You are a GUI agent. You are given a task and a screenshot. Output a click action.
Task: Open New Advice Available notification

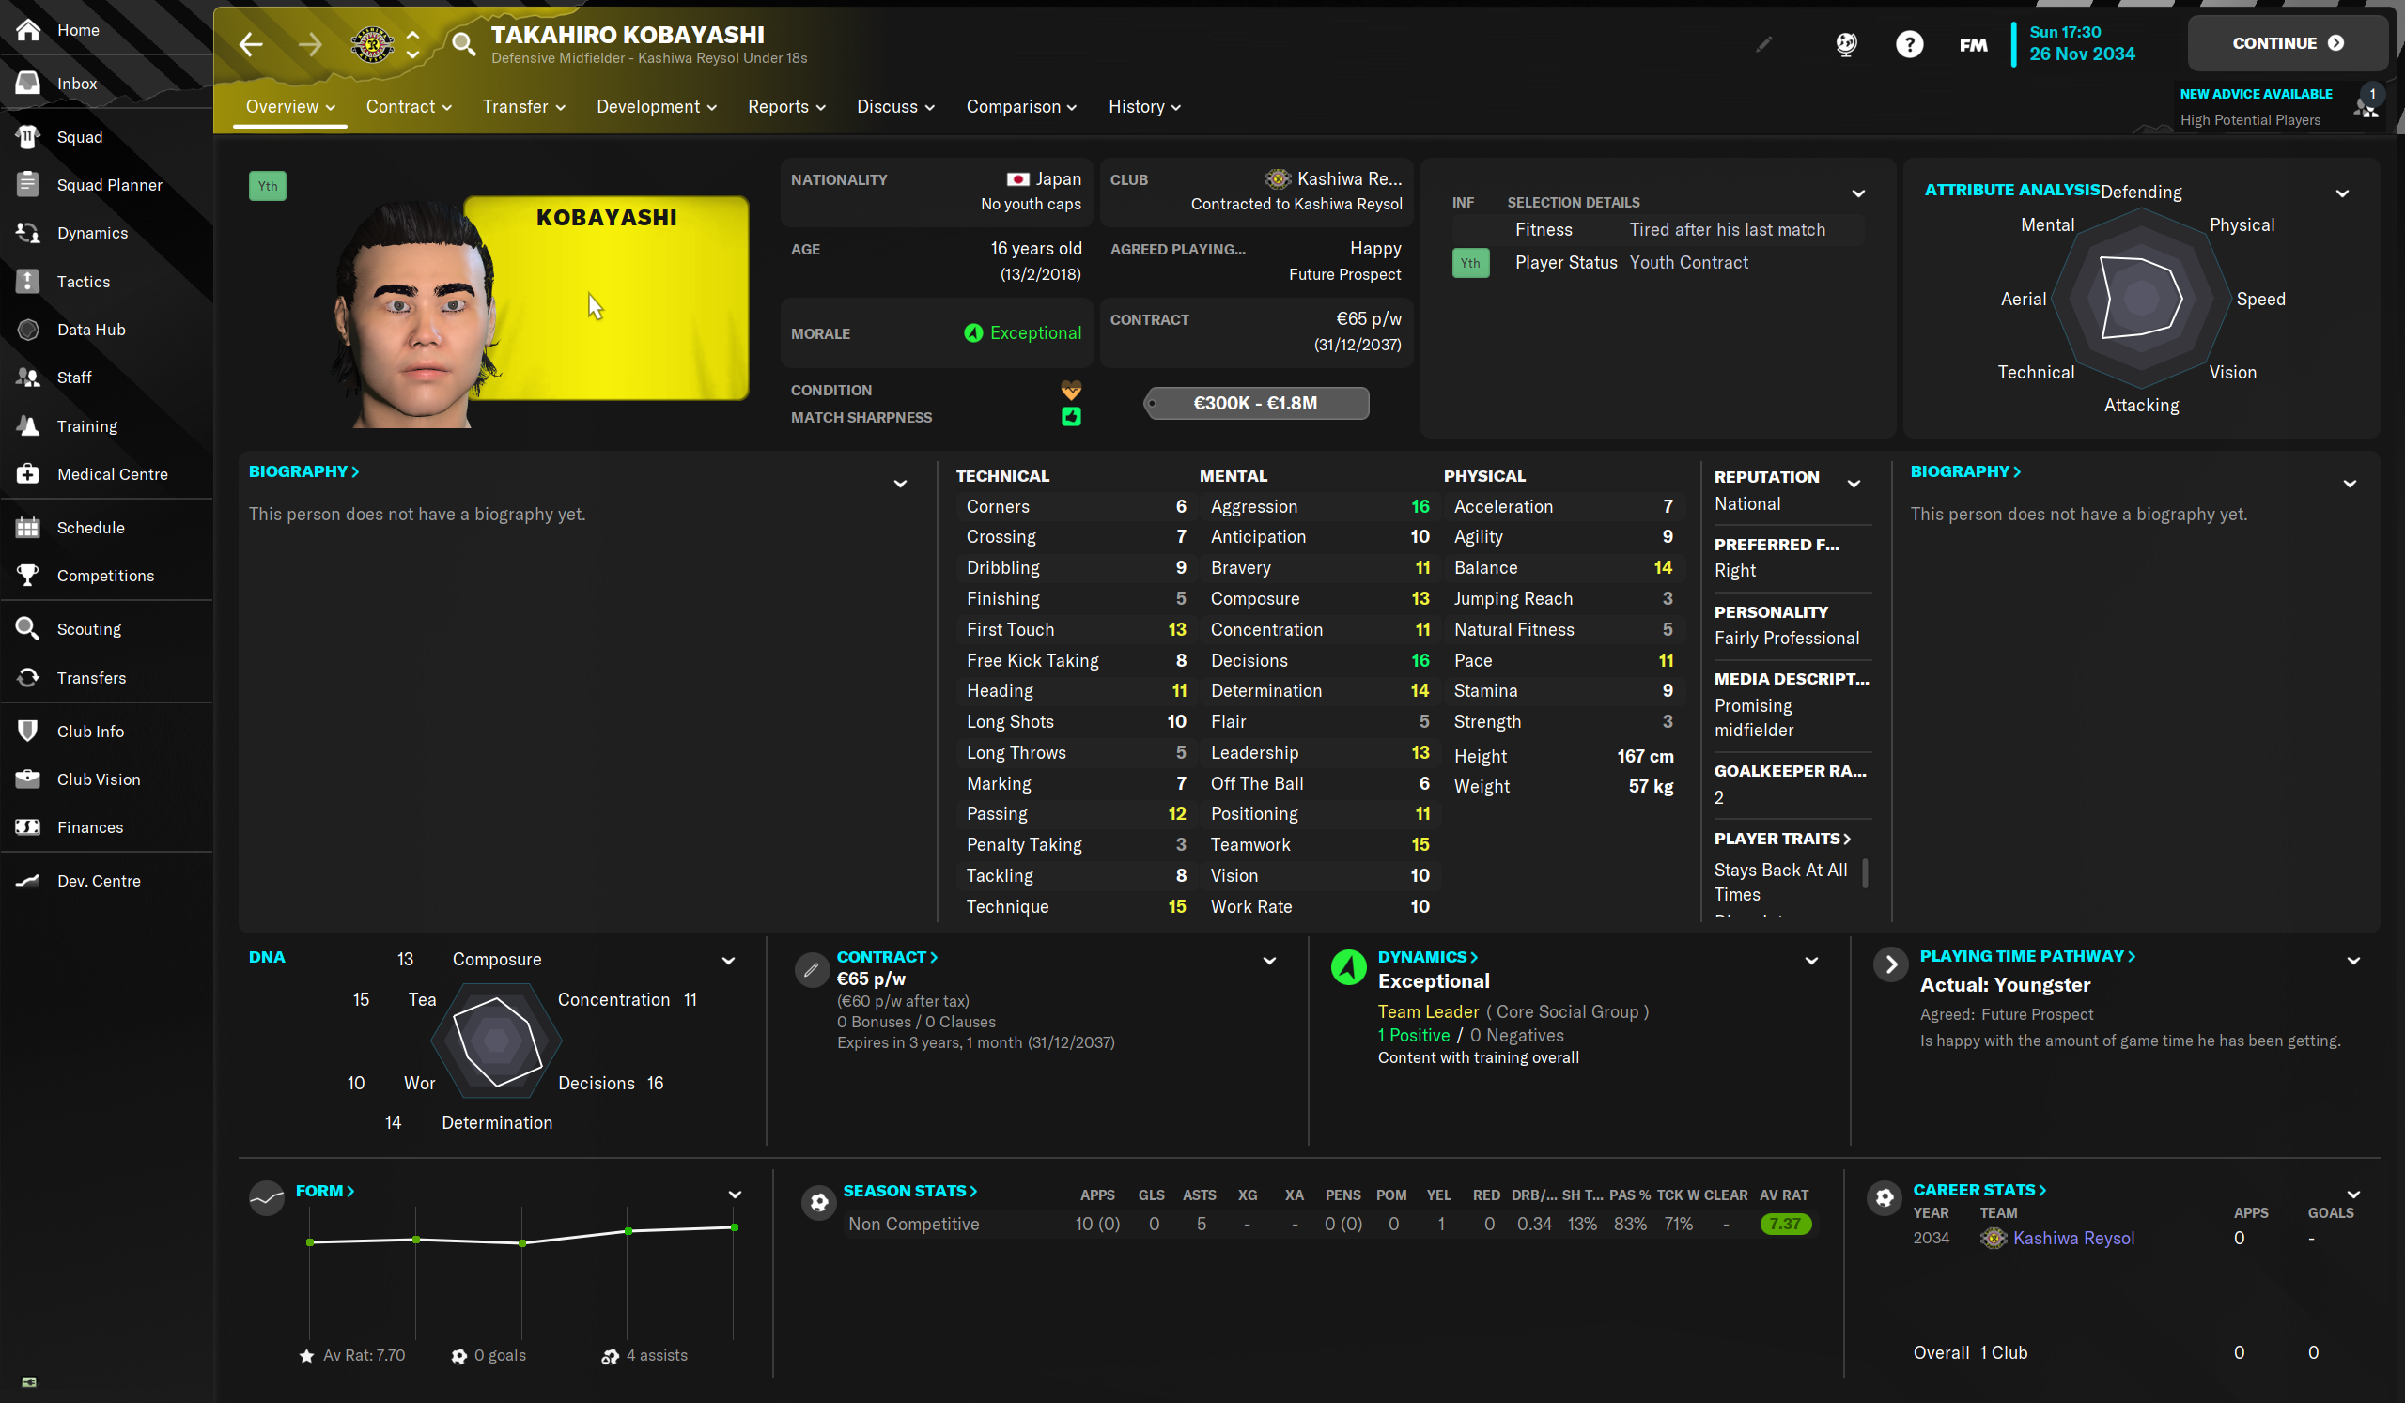[x=2279, y=107]
